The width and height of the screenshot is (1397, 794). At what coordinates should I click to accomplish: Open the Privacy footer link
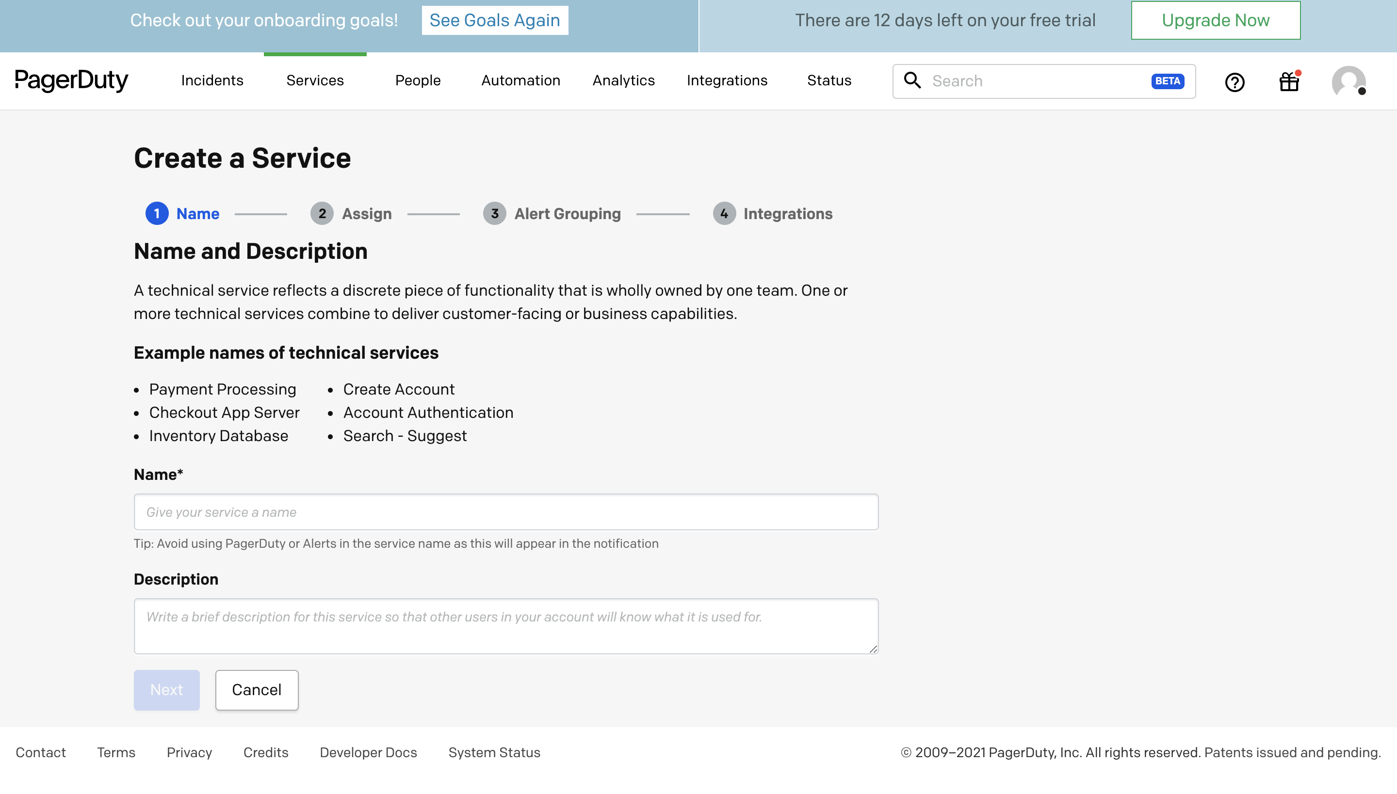pyautogui.click(x=189, y=752)
